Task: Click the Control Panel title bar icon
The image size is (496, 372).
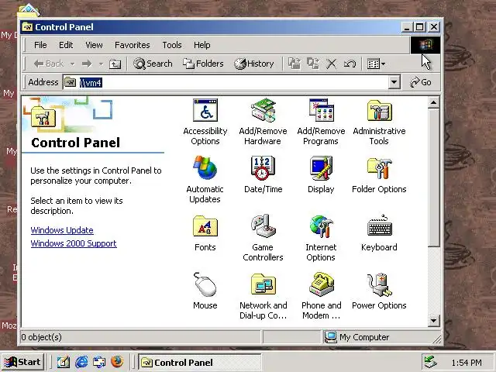Action: click(27, 27)
